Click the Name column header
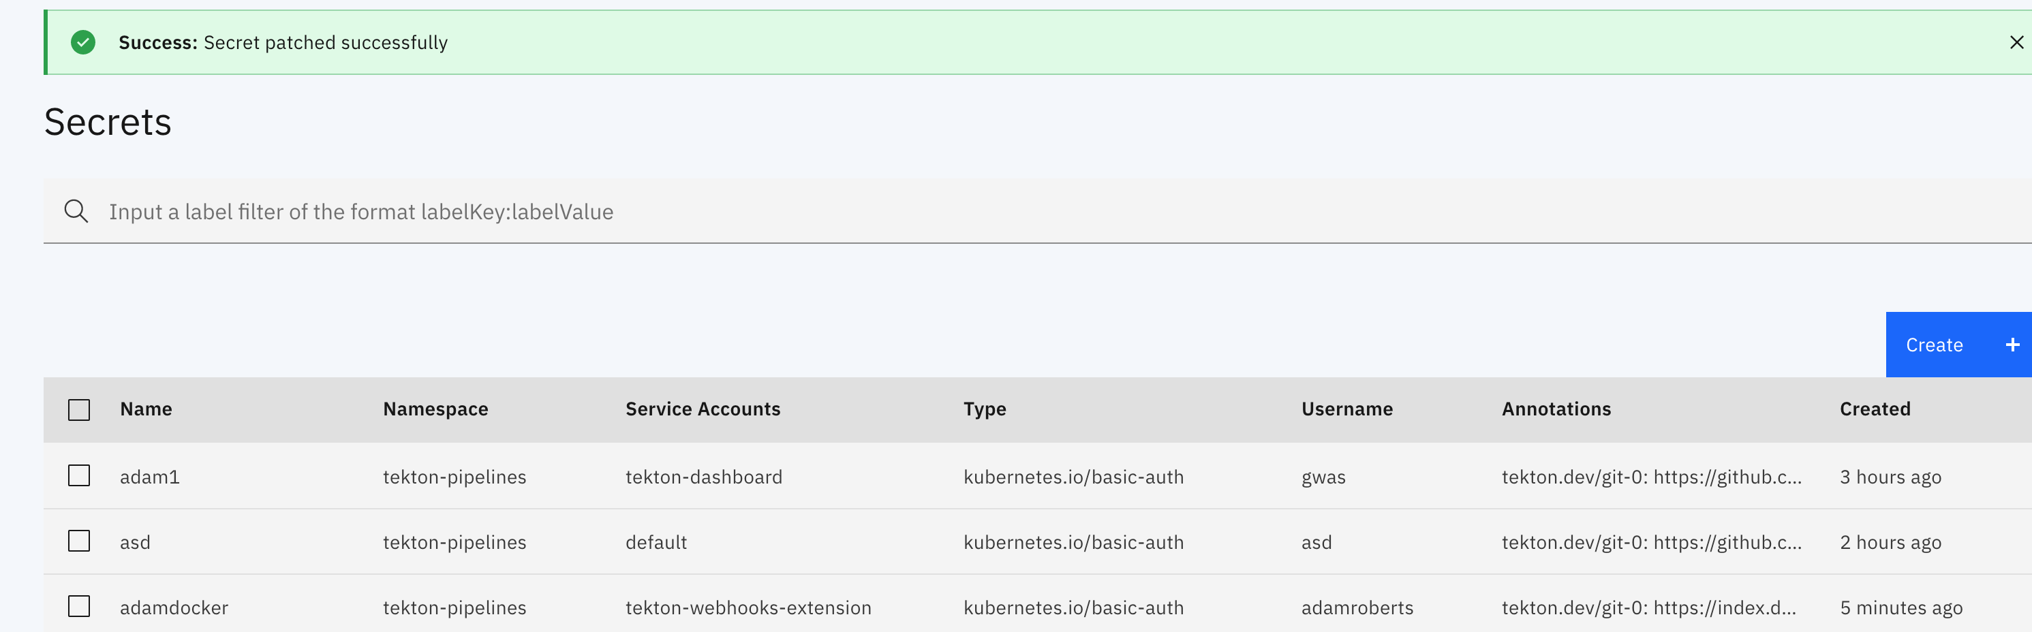The height and width of the screenshot is (632, 2032). pos(146,408)
